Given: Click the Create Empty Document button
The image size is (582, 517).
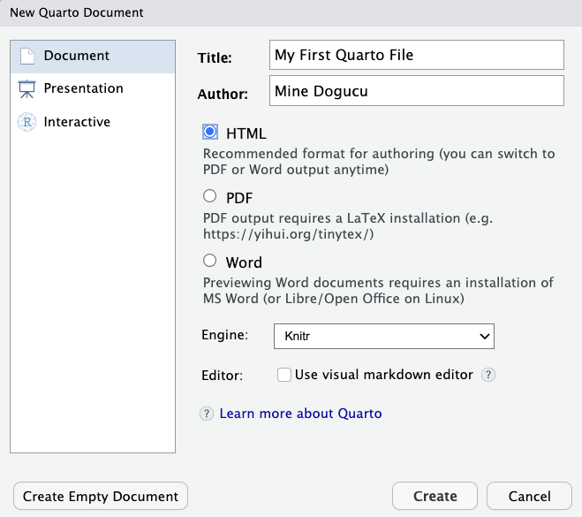Looking at the screenshot, I should coord(101,496).
